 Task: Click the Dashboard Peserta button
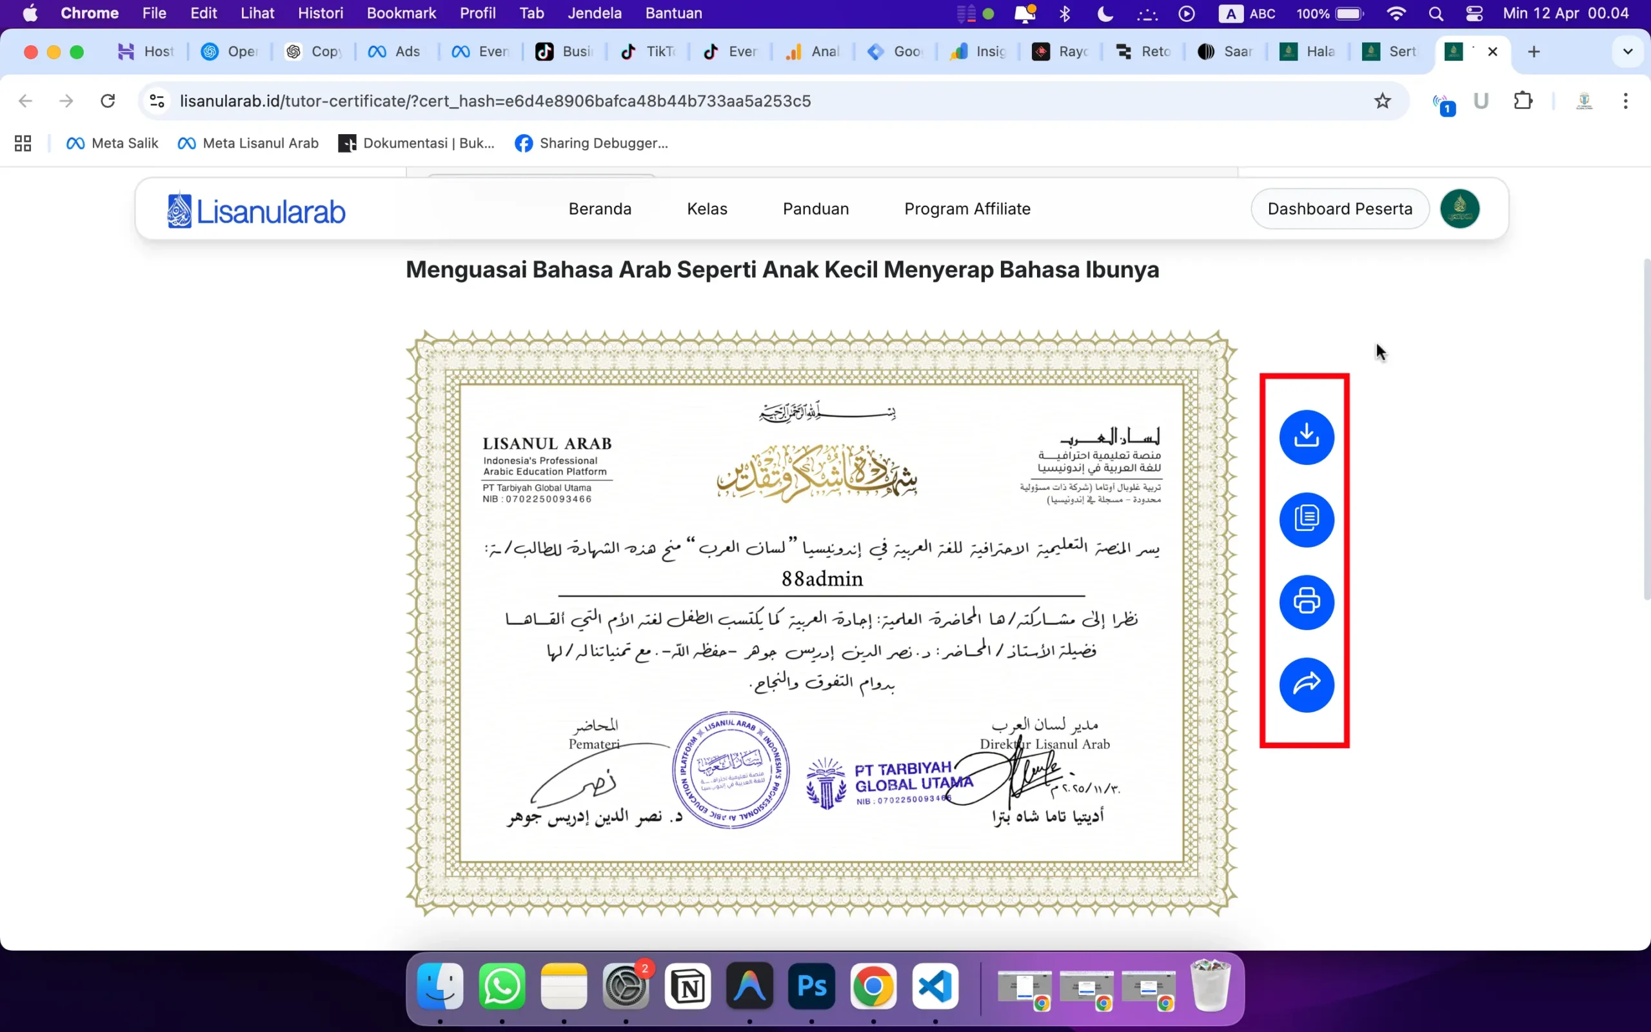(1340, 209)
